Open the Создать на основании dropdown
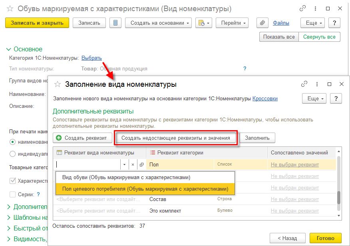Image resolution: width=350 pixels, height=246 pixels. click(x=158, y=23)
